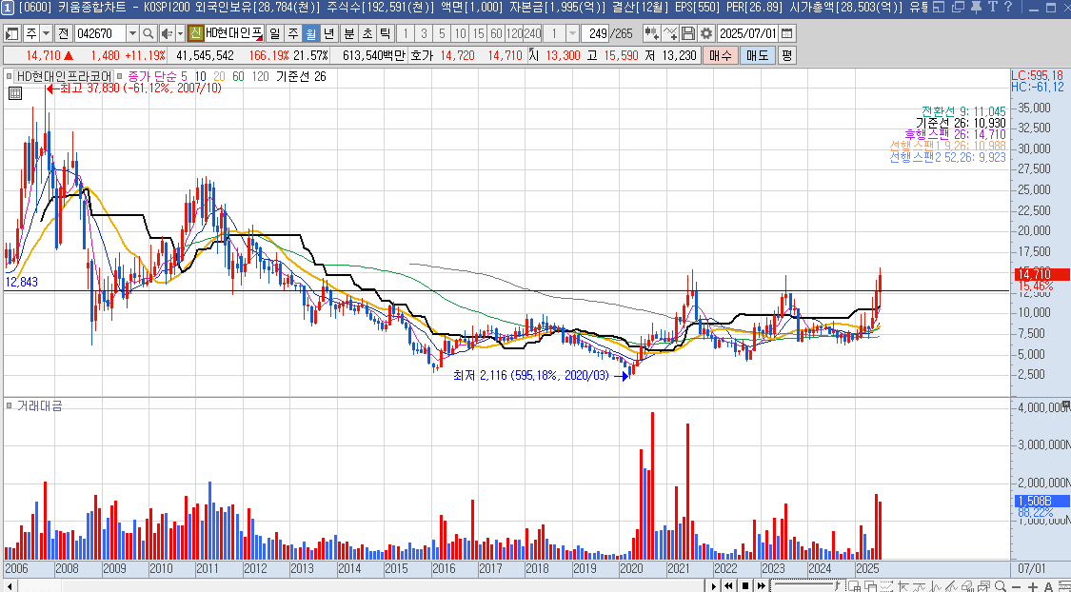Click the 전환선 9 ichimoku legend
Image resolution: width=1071 pixels, height=592 pixels.
(963, 111)
